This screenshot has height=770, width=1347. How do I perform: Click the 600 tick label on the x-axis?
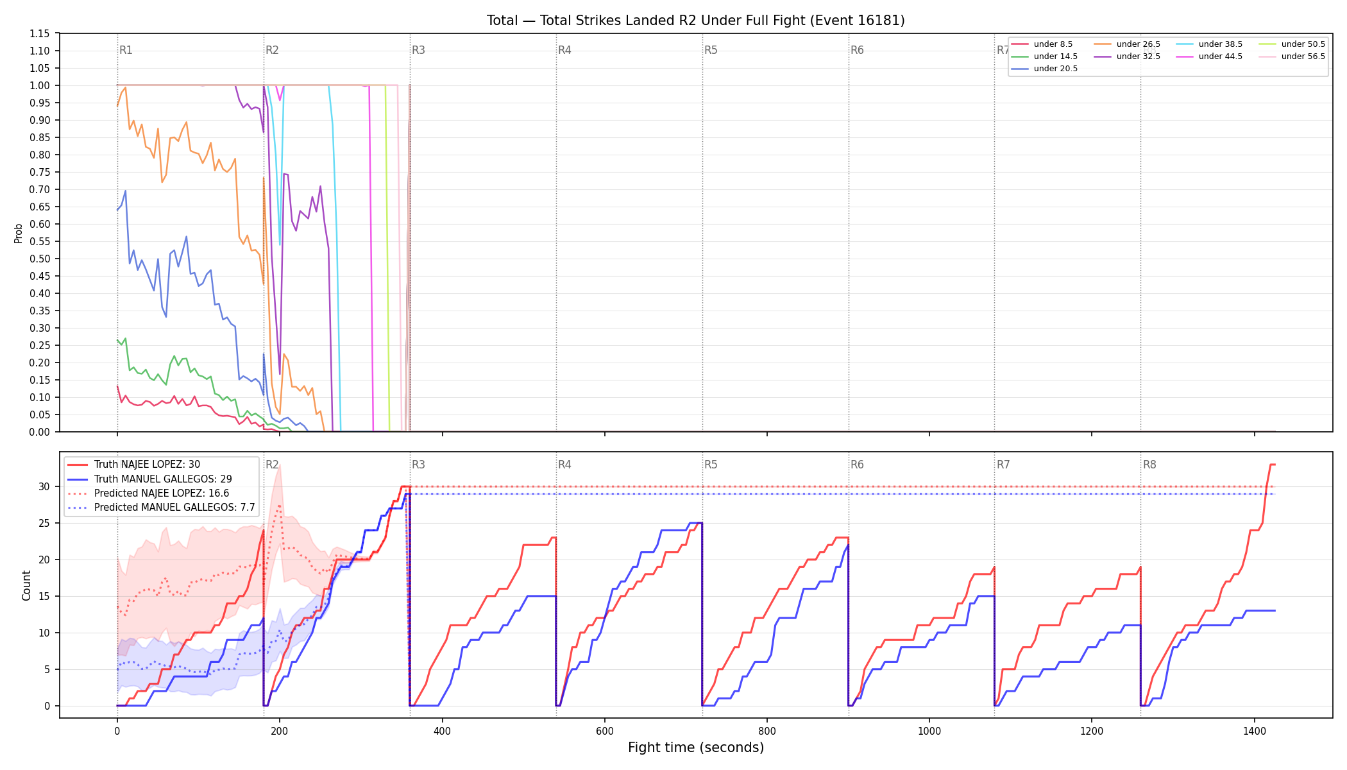click(604, 731)
